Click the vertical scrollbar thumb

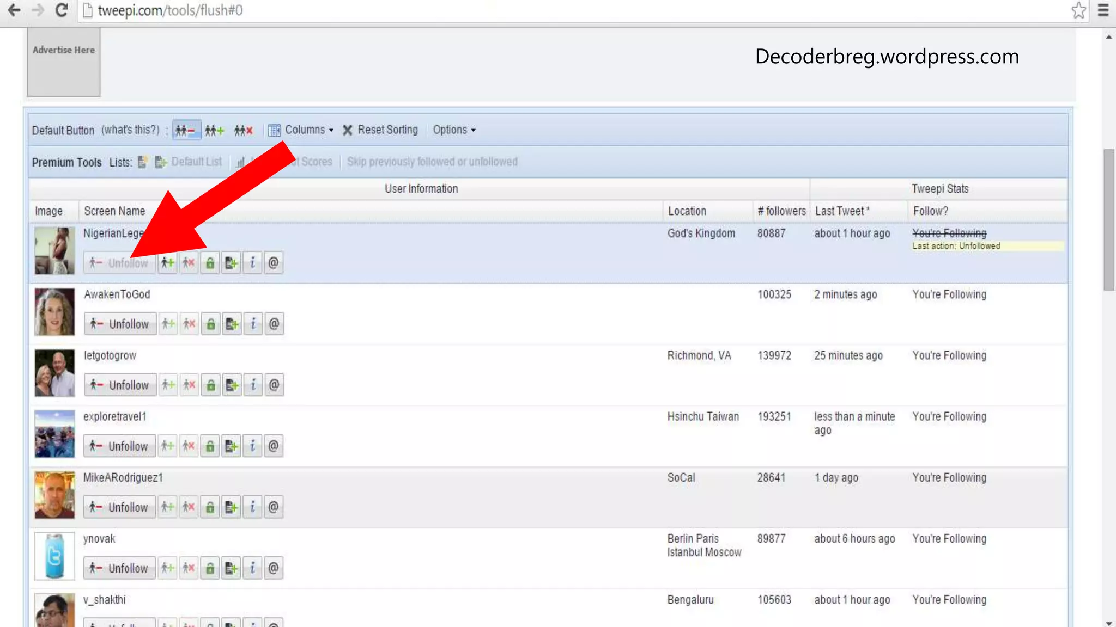point(1109,219)
